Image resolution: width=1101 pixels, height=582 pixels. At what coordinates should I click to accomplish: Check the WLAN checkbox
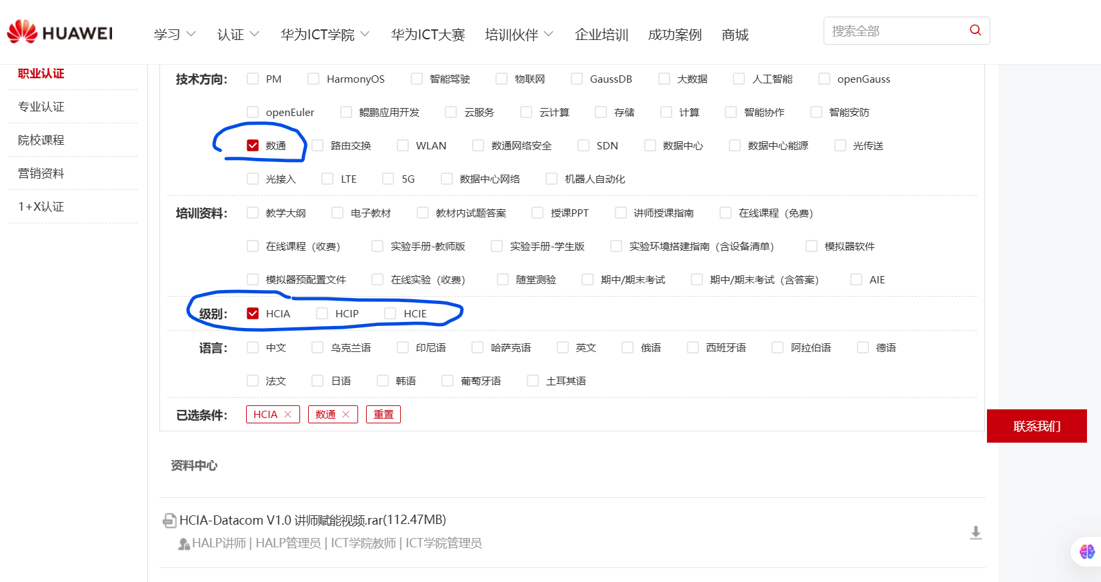[403, 145]
